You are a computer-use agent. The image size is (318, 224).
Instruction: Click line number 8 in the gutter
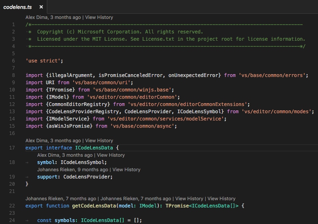[13, 75]
